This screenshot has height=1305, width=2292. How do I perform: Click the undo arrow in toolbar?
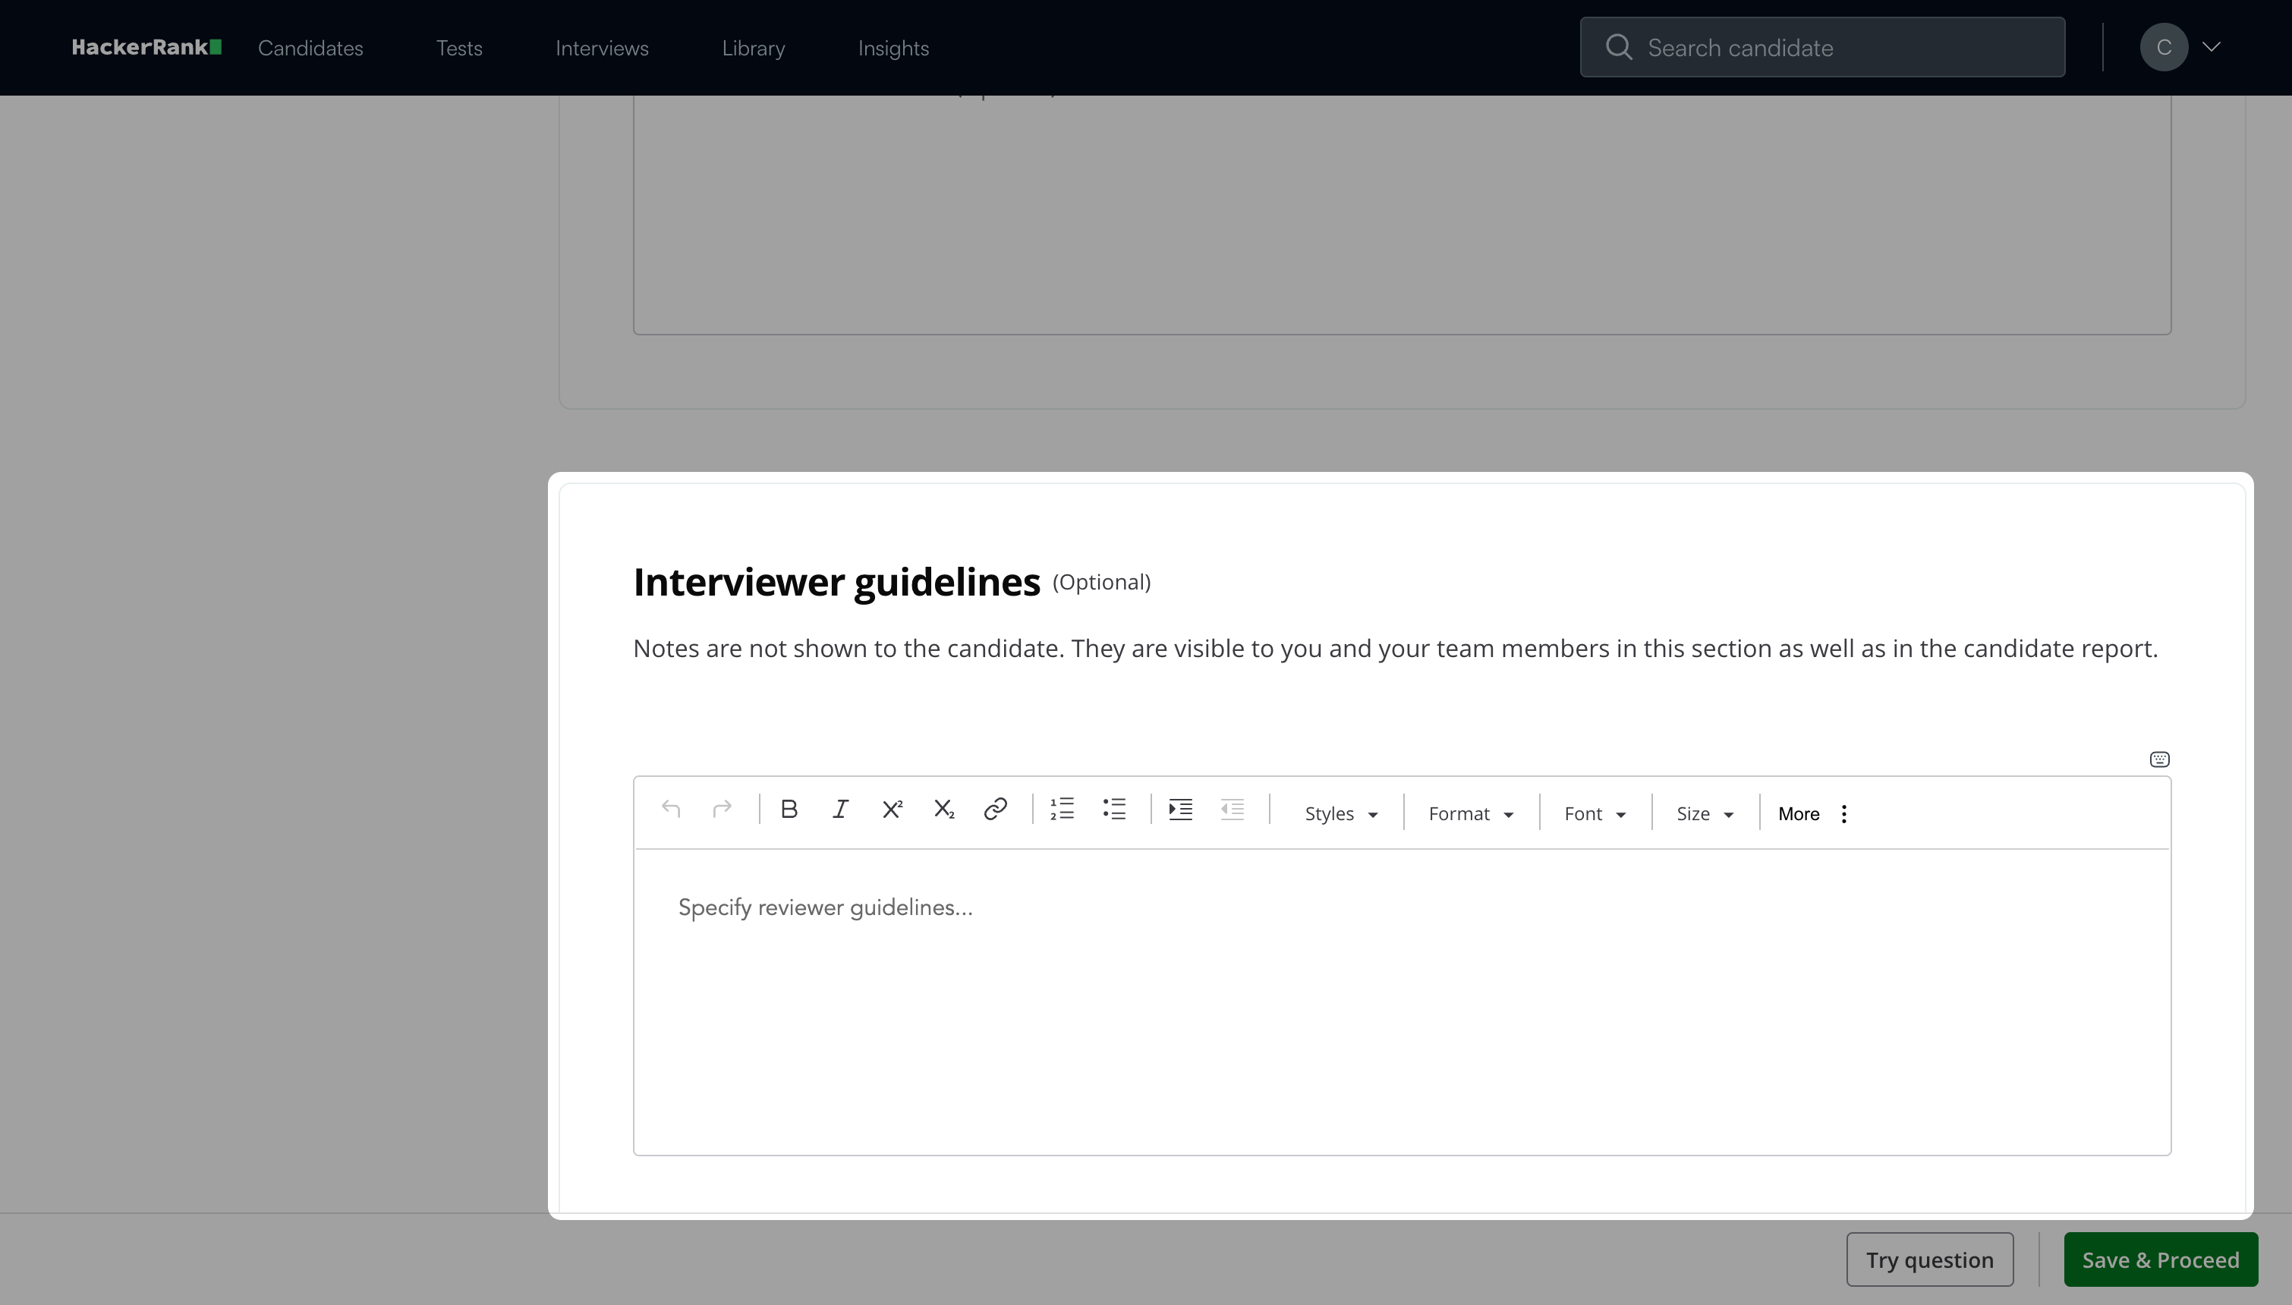pyautogui.click(x=670, y=810)
